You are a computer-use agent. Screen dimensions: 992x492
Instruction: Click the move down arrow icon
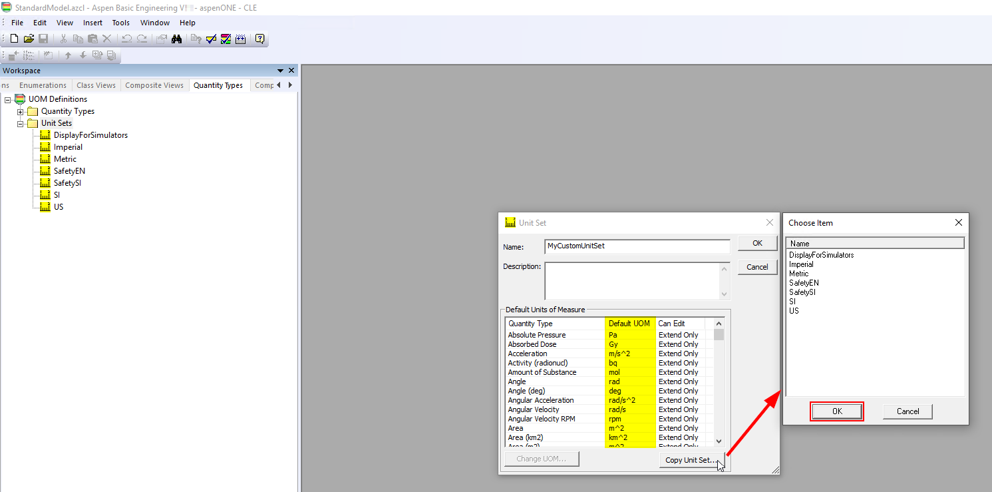[x=83, y=55]
